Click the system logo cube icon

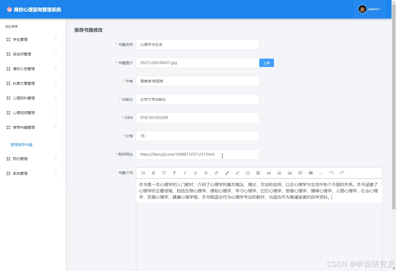(9, 9)
